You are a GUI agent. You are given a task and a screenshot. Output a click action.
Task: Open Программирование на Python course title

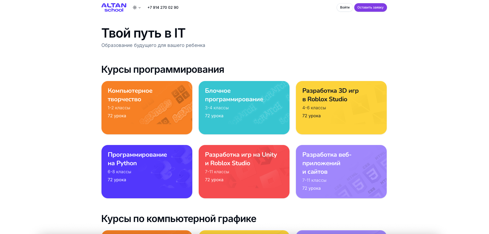click(x=137, y=159)
